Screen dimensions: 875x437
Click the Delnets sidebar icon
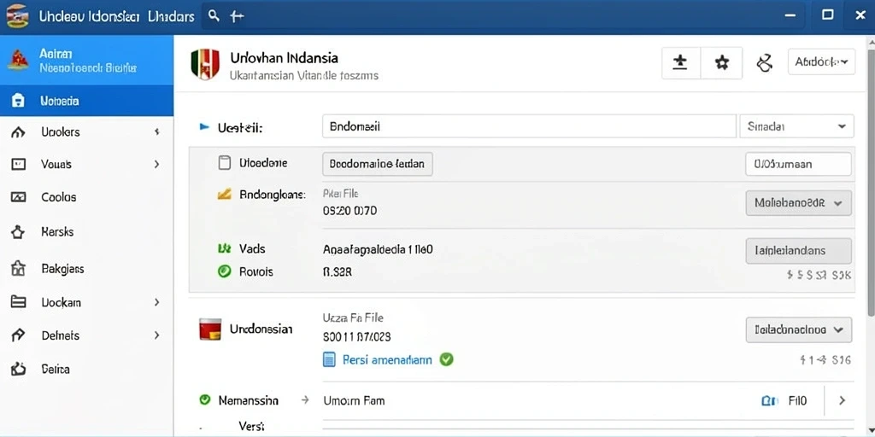point(19,335)
